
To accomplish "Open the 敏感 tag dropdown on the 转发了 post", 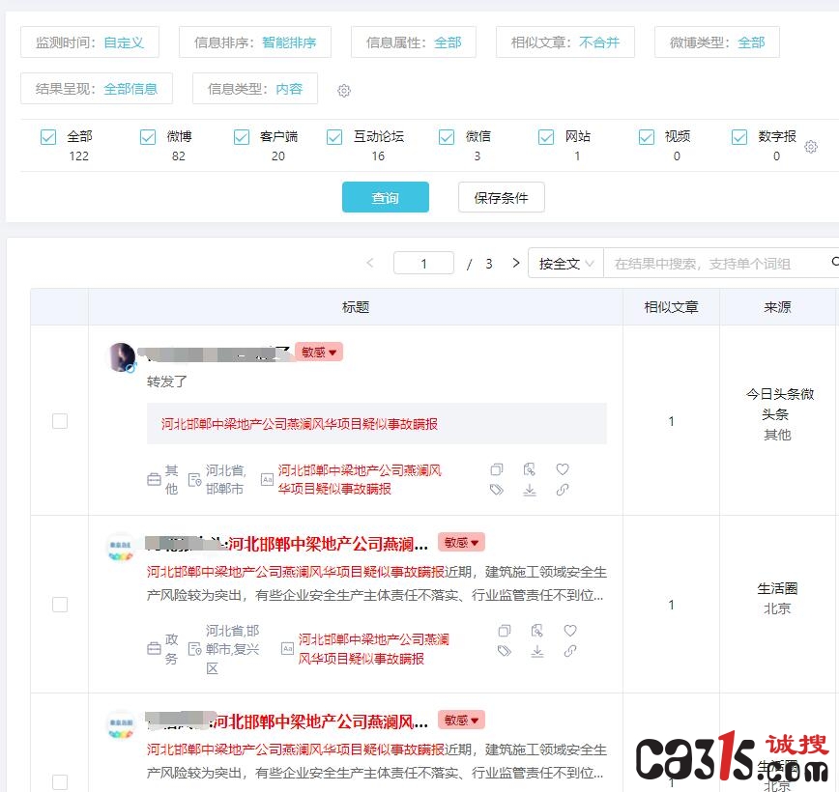I will point(319,352).
